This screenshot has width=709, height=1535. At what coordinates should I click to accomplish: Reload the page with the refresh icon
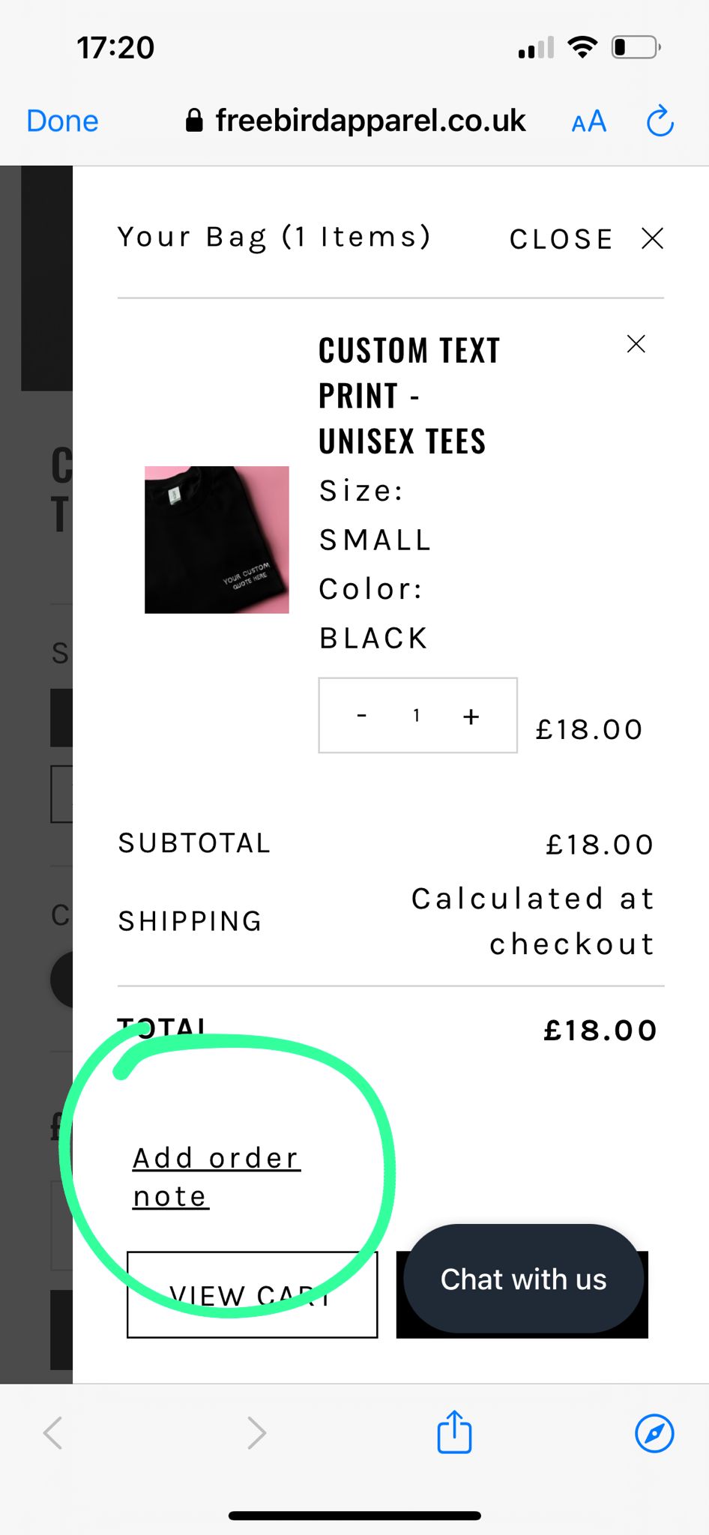pyautogui.click(x=660, y=121)
